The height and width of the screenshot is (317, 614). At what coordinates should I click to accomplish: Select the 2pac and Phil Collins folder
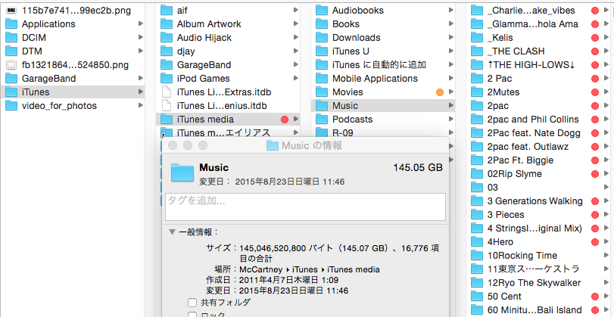[x=540, y=120]
